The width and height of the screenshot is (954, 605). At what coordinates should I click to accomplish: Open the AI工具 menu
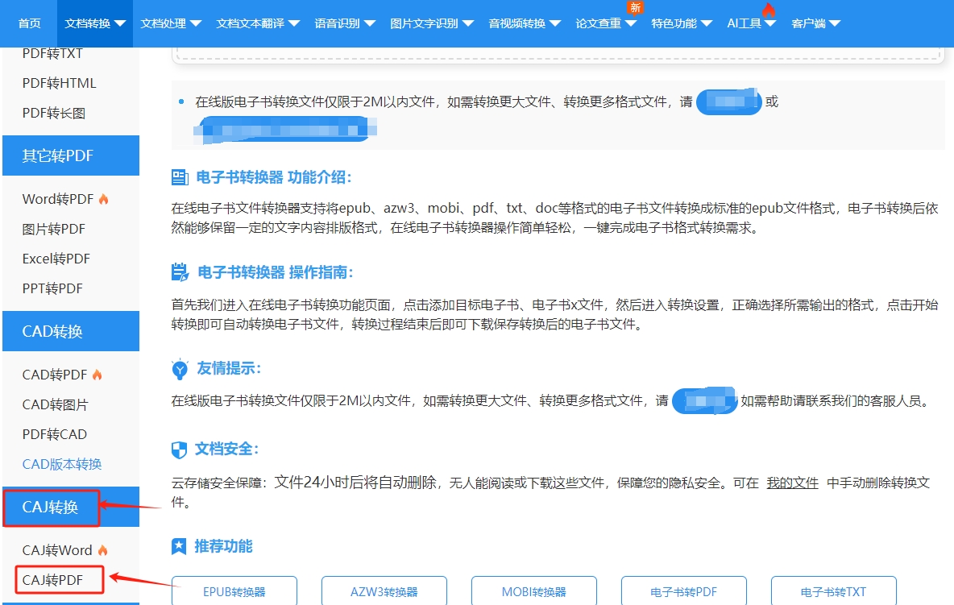pos(744,23)
